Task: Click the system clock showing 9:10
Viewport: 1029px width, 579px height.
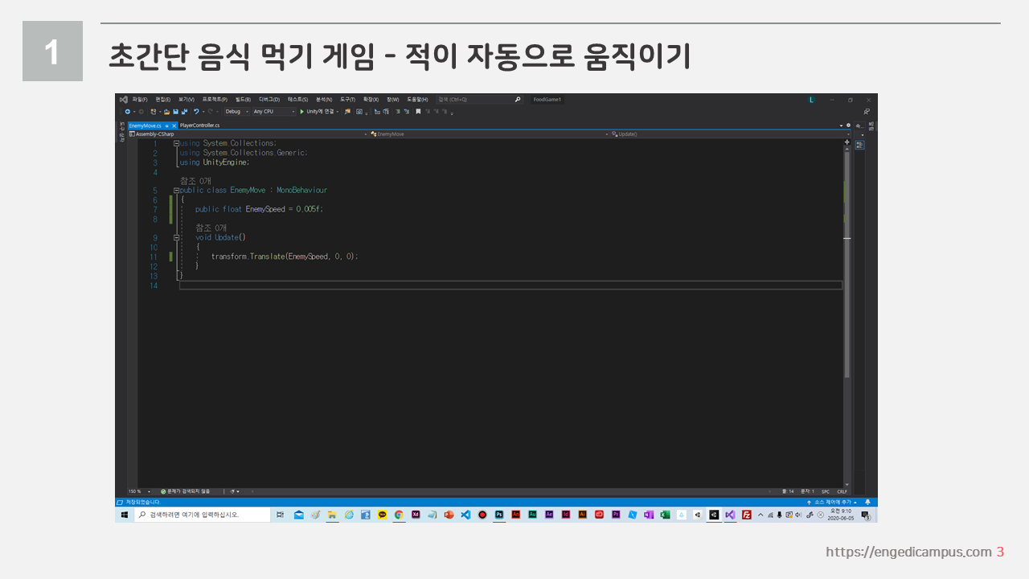Action: (x=840, y=514)
